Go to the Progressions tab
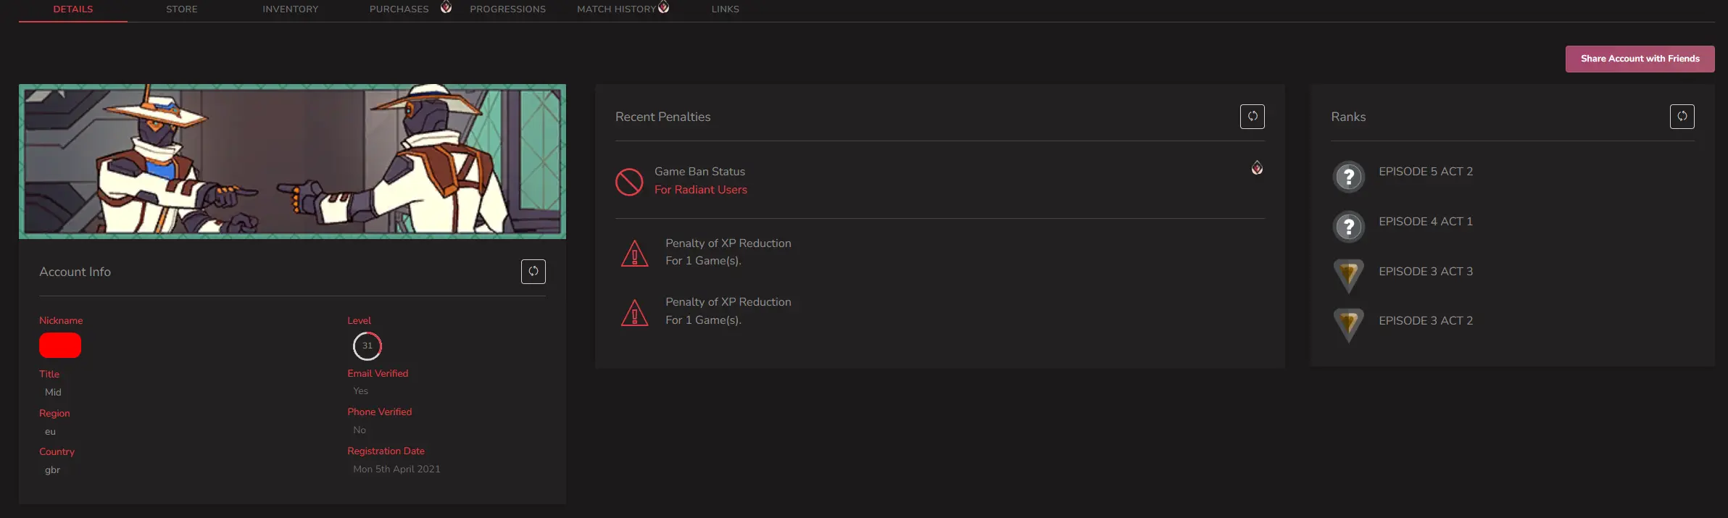 point(507,9)
